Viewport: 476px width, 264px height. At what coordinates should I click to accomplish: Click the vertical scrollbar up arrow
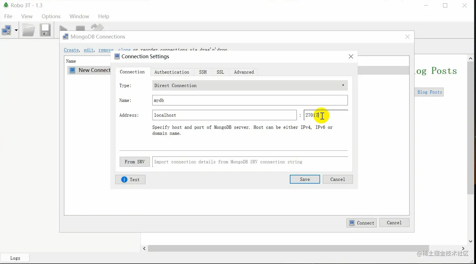471,58
